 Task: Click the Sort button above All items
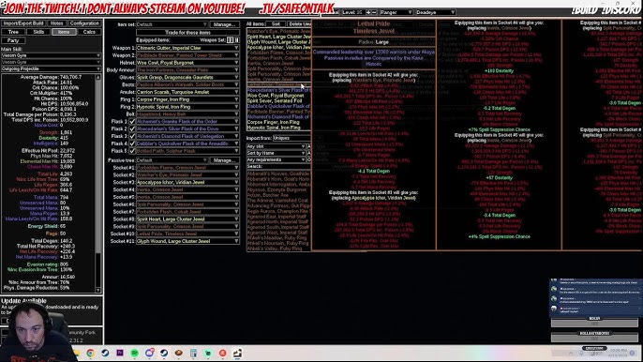click(x=276, y=23)
